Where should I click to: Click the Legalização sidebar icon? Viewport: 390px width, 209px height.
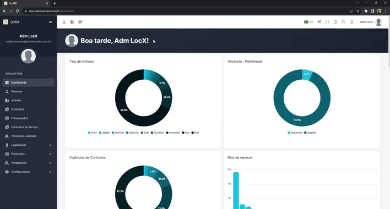click(7, 145)
